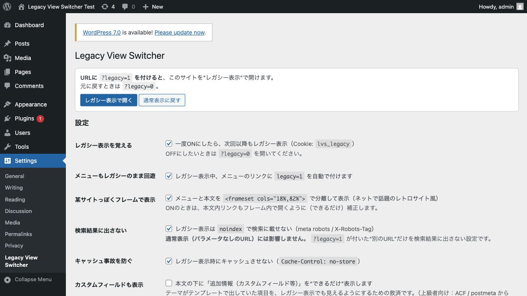Image resolution: width=527 pixels, height=296 pixels.
Task: Click the Collapse Menu arrow icon
Action: click(x=7, y=280)
